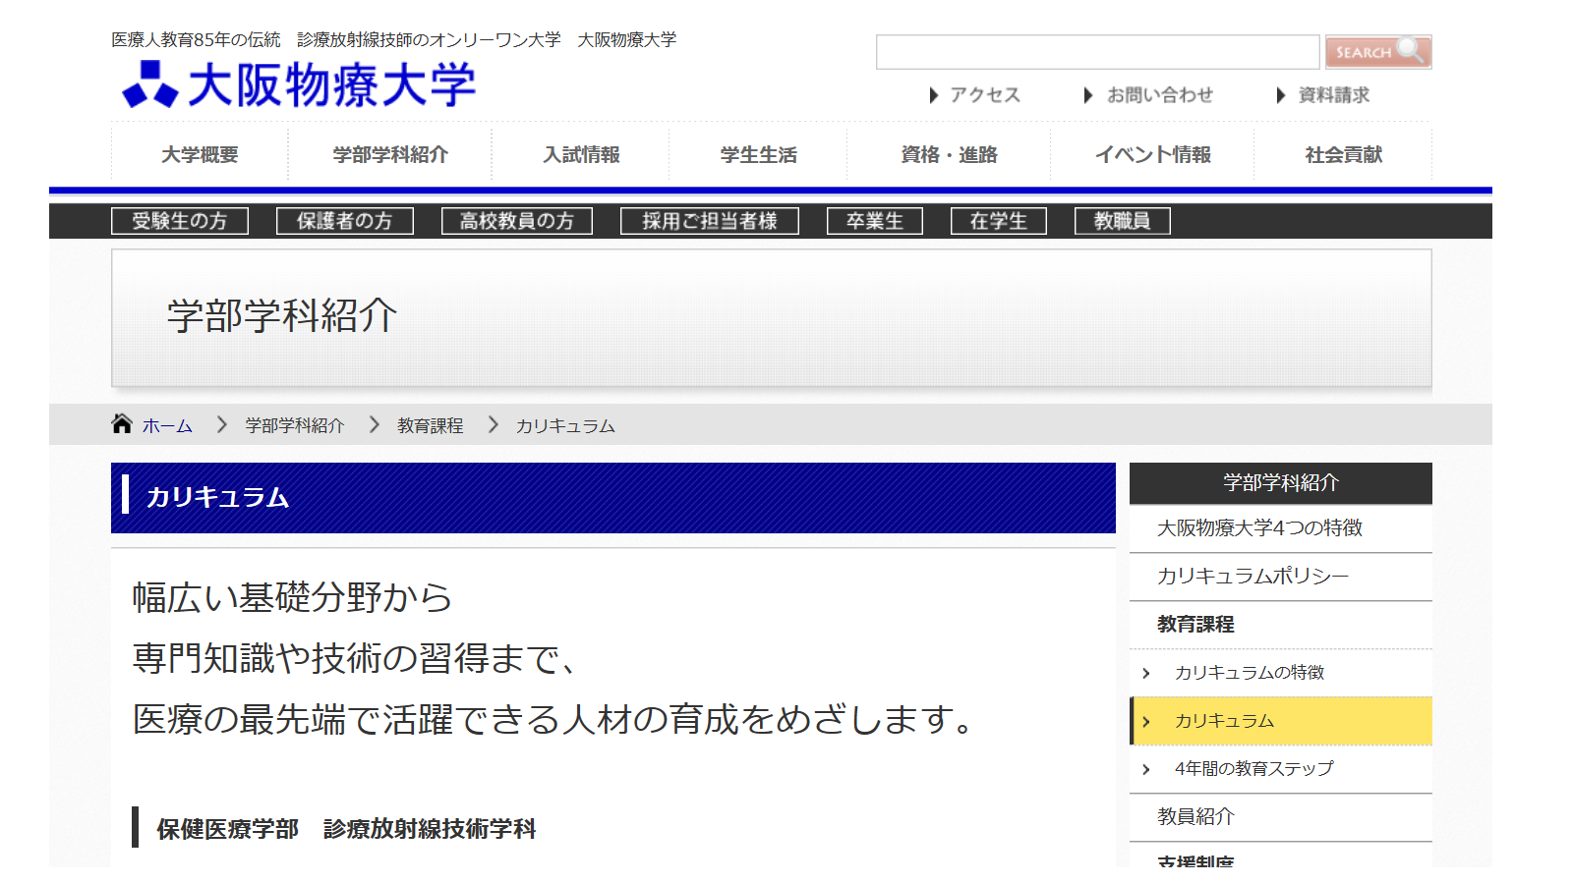Select the 卒業生 button

pos(875,221)
